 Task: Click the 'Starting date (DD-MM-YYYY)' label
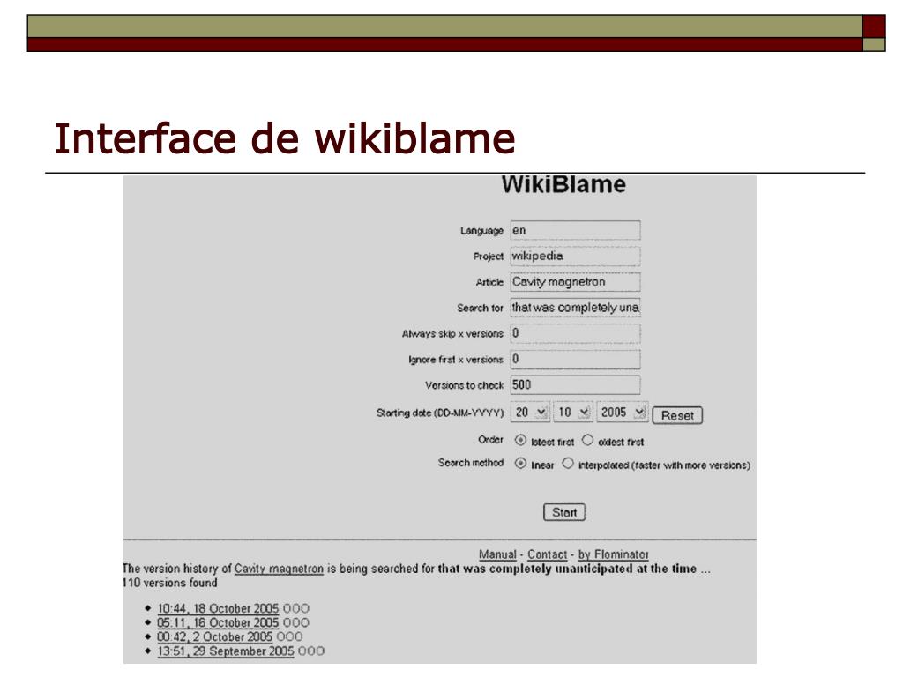click(x=440, y=413)
